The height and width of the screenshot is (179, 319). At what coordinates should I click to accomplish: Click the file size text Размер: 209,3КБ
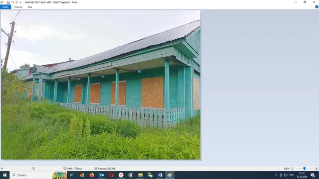(107, 169)
